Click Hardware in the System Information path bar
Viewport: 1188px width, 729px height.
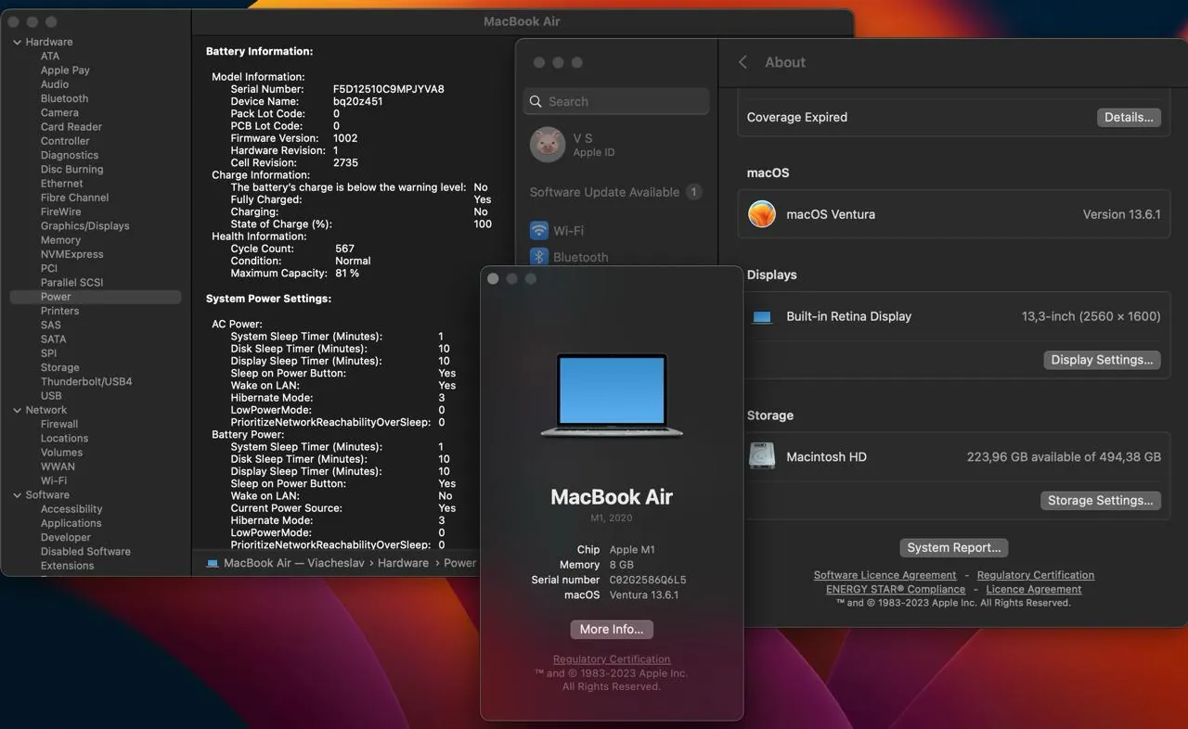[x=403, y=563]
